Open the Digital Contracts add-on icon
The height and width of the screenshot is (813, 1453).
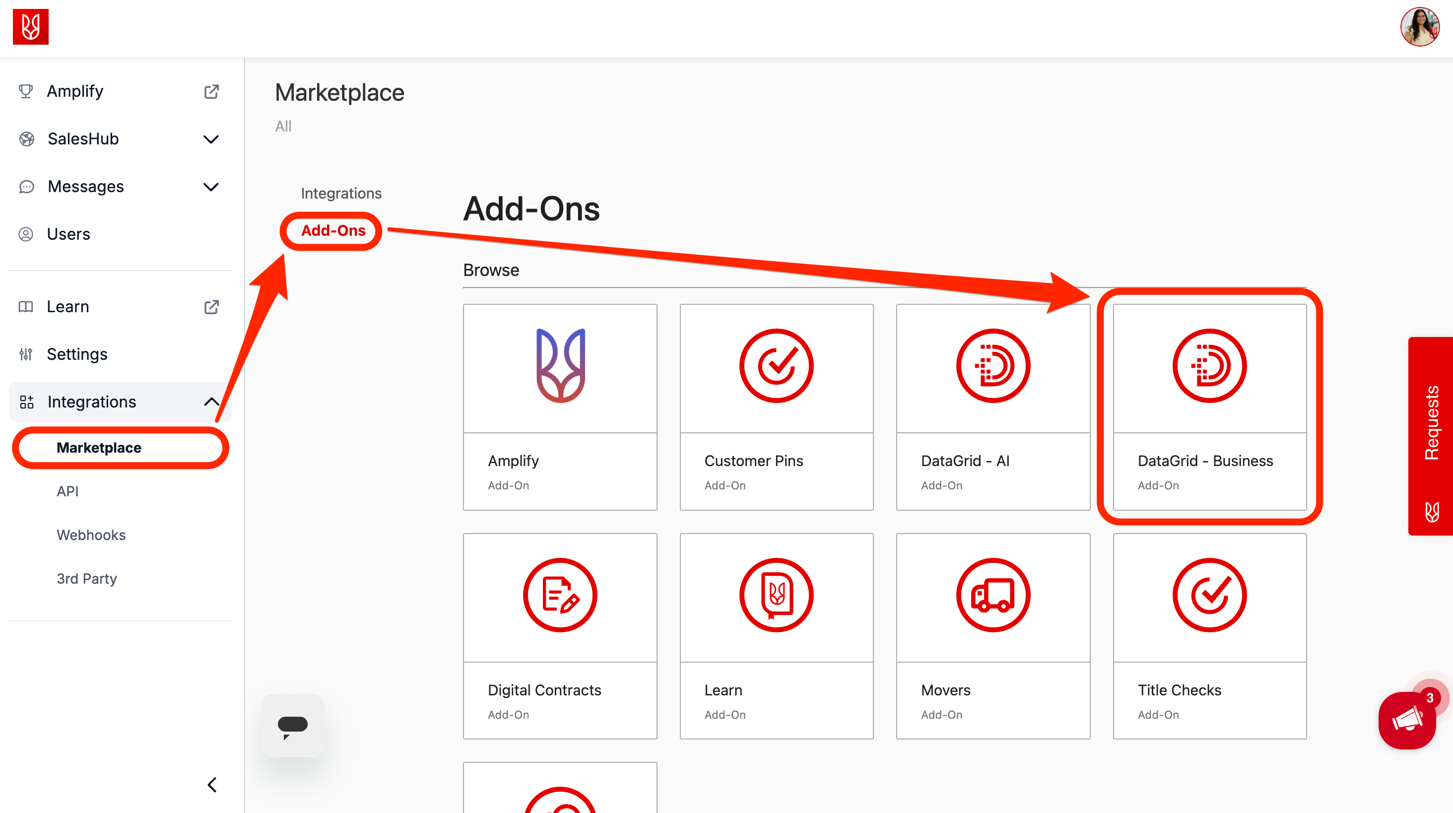pyautogui.click(x=560, y=595)
